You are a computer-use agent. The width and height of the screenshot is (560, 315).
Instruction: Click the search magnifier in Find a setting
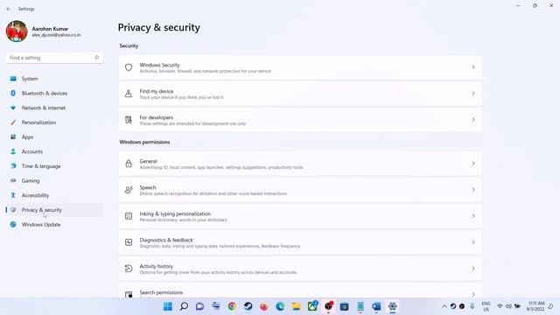96,58
